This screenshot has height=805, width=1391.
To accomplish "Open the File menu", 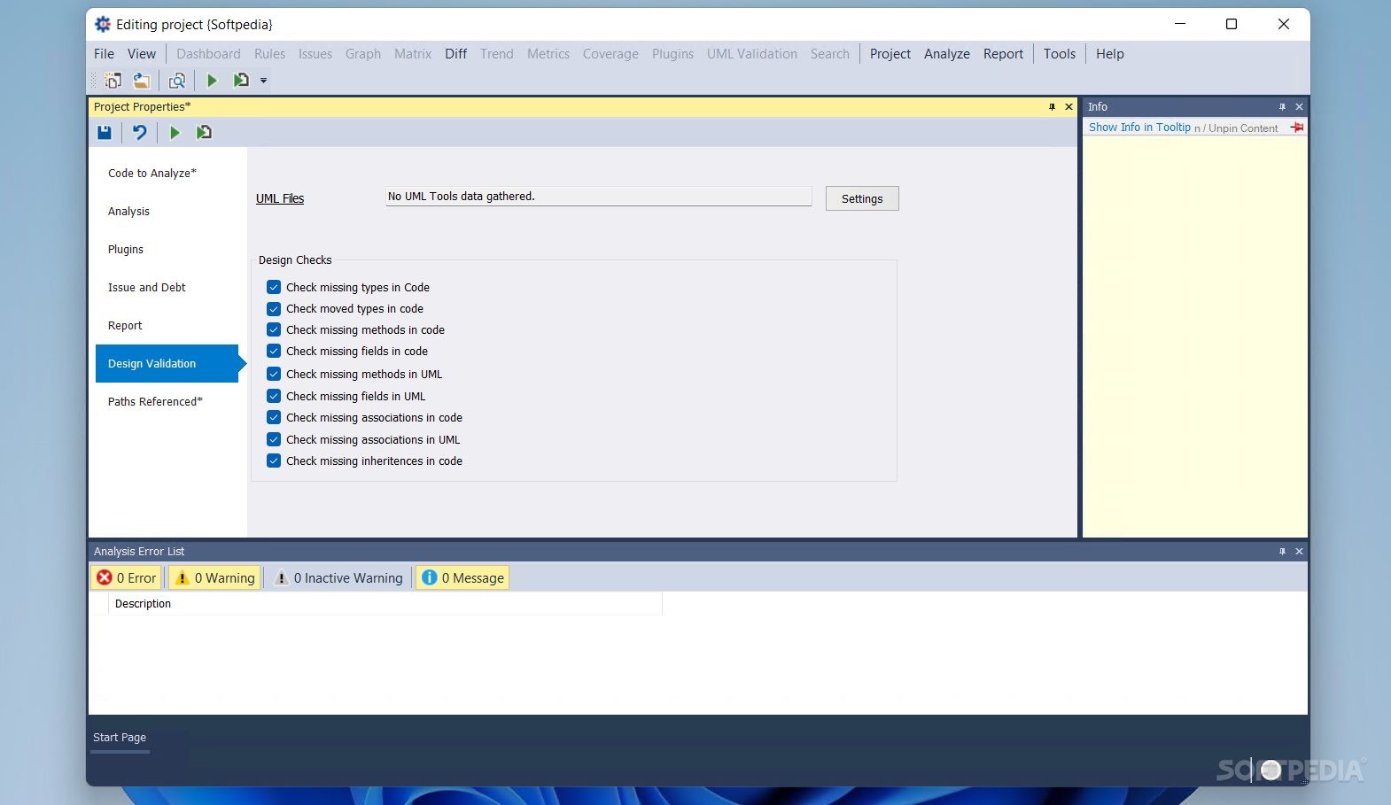I will 104,54.
